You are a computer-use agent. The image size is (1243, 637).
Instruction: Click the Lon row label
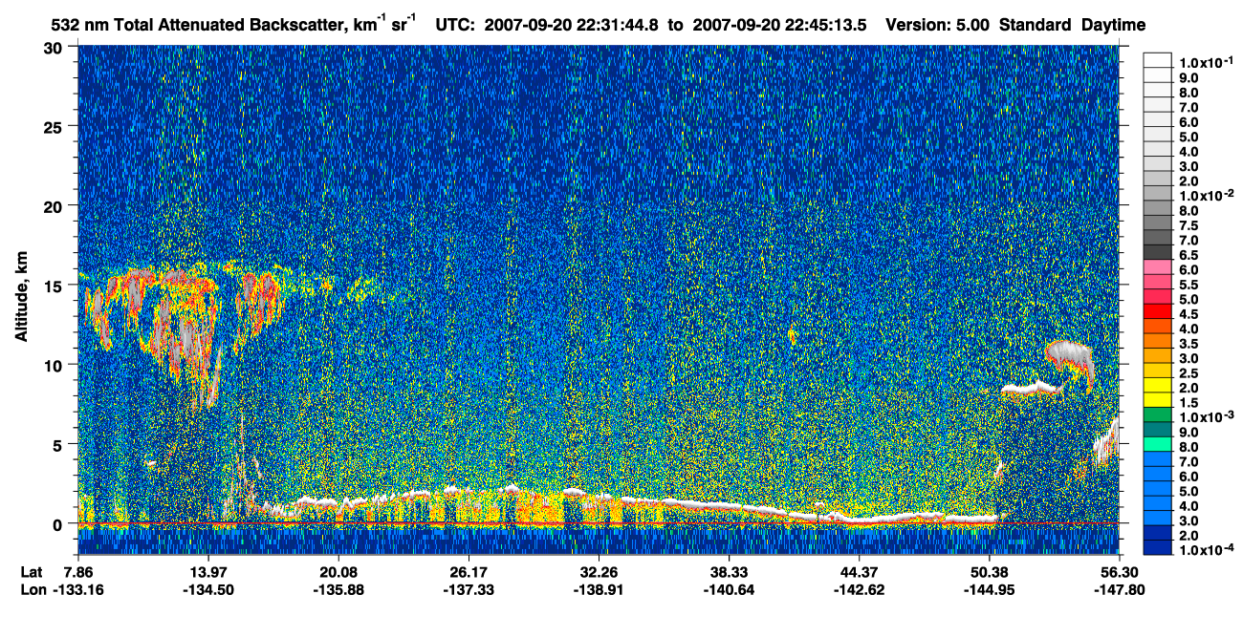[x=32, y=589]
